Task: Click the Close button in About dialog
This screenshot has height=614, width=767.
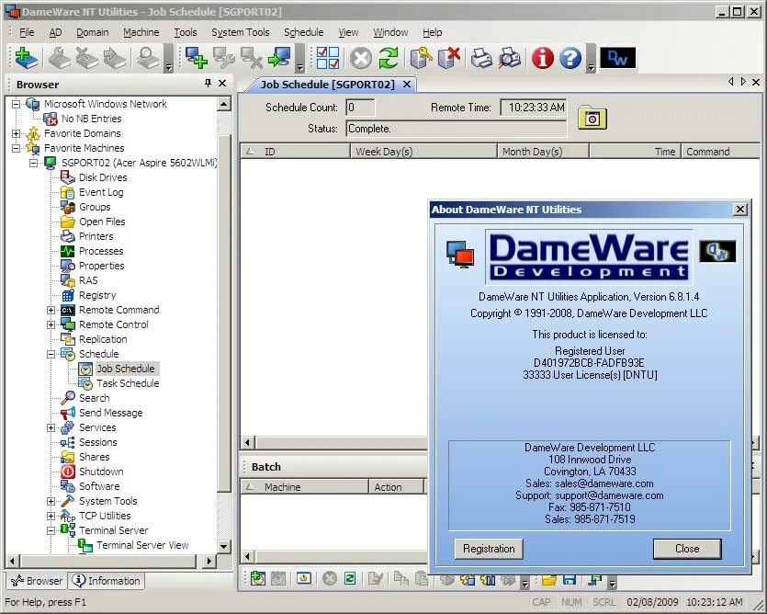Action: (687, 549)
